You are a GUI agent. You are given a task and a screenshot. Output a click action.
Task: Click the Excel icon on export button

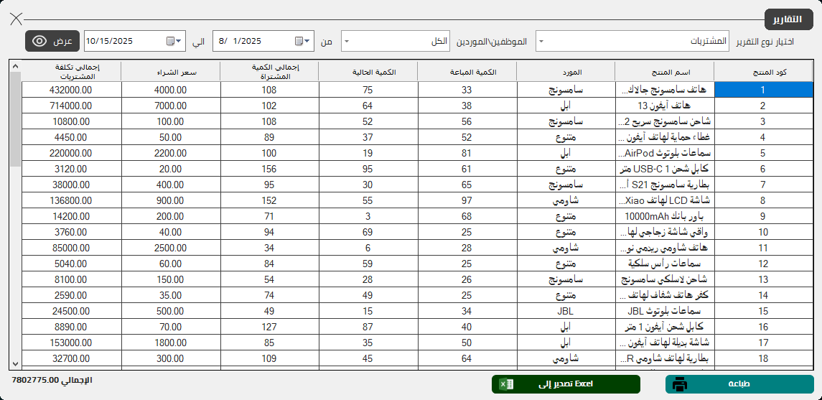(506, 384)
